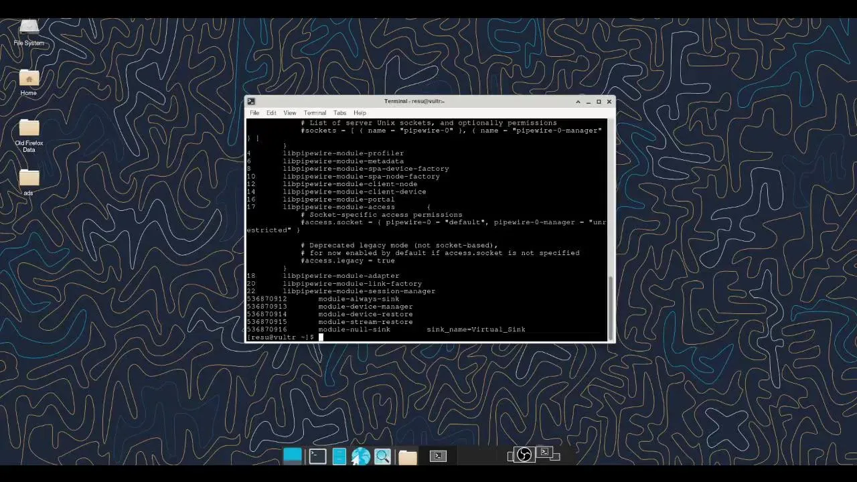Open the File menu in Terminal
The width and height of the screenshot is (857, 482).
tap(254, 113)
